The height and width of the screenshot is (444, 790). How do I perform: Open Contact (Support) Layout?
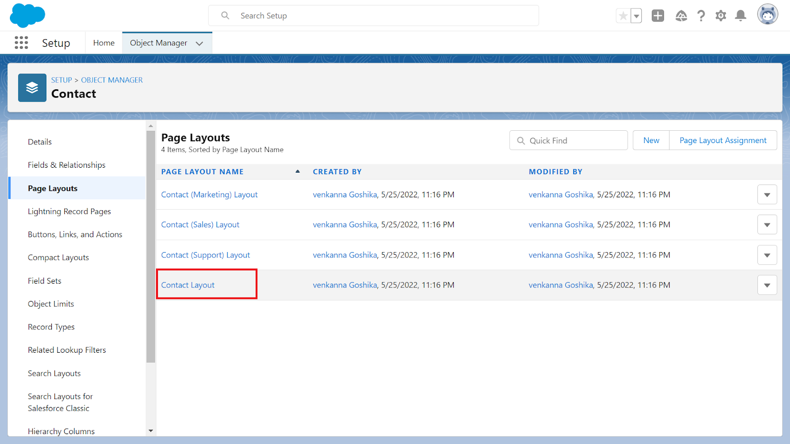(x=205, y=255)
